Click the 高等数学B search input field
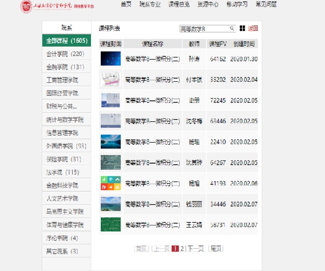 (205, 29)
